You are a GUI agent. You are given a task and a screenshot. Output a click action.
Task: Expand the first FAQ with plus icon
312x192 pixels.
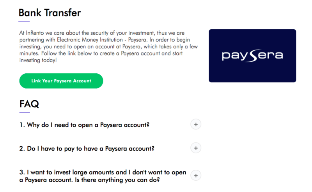pyautogui.click(x=196, y=124)
